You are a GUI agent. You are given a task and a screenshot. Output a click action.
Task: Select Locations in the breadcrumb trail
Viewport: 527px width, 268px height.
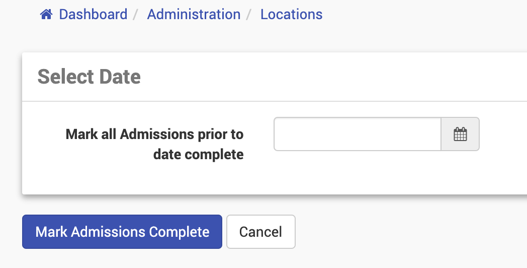[291, 15]
